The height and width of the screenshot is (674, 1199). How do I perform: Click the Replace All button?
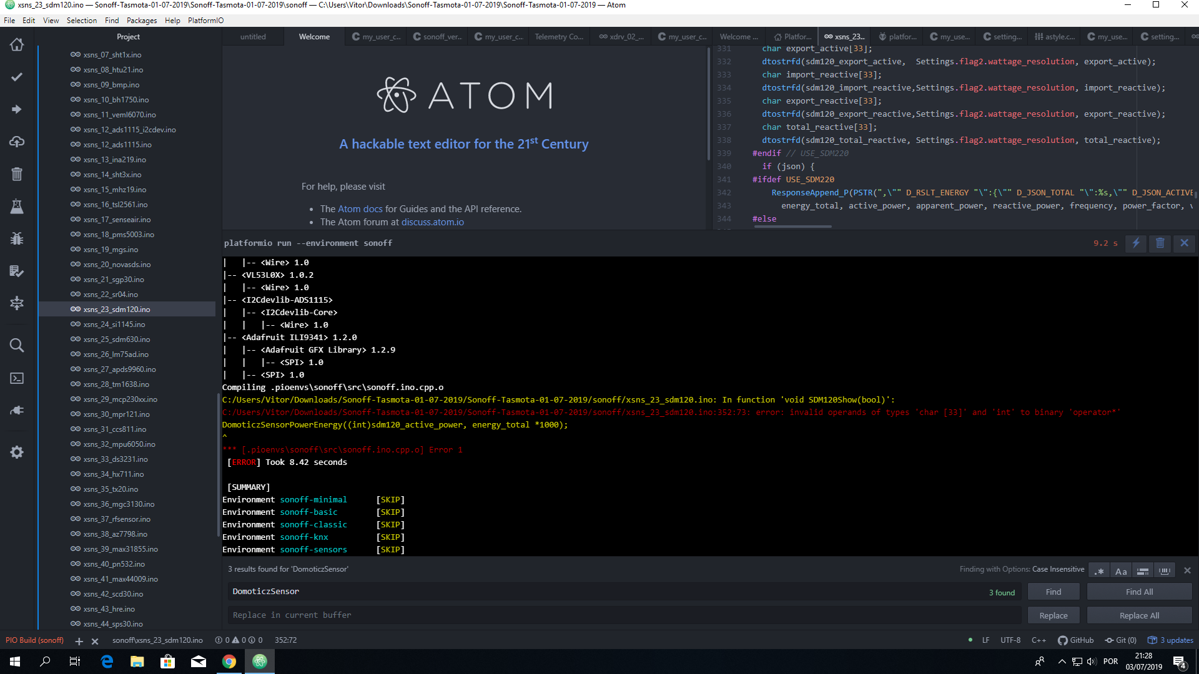[x=1138, y=615]
